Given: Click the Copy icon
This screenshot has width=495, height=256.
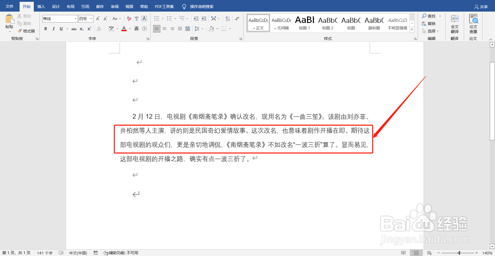Looking at the screenshot, I should pyautogui.click(x=19, y=23).
